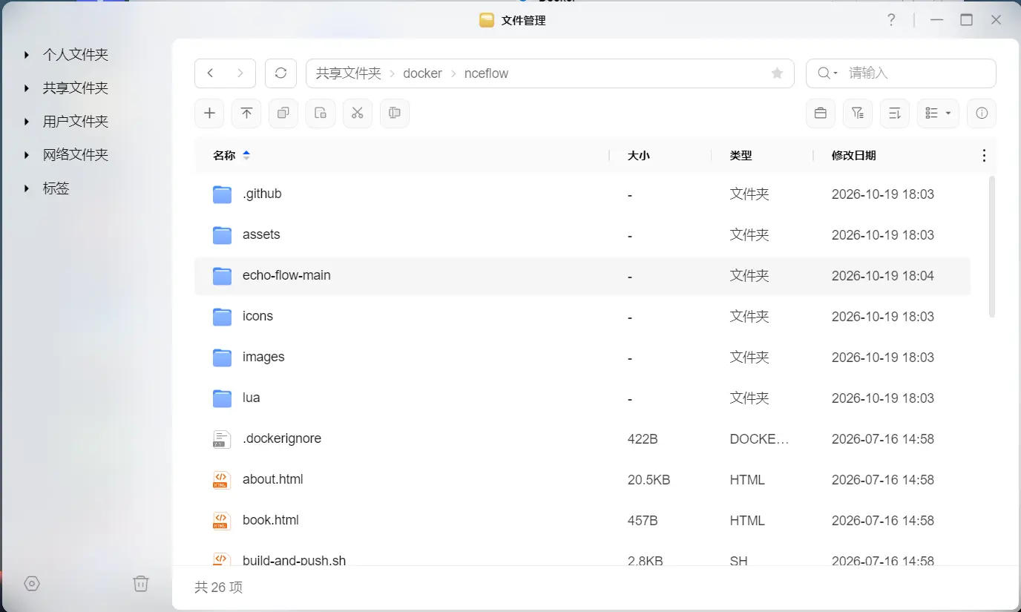
Task: Sort the list by 大小 column
Action: pos(638,156)
